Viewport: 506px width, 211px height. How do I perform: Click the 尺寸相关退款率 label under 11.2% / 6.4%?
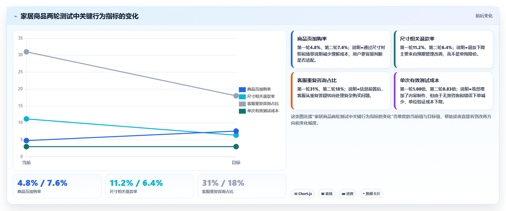click(x=123, y=191)
